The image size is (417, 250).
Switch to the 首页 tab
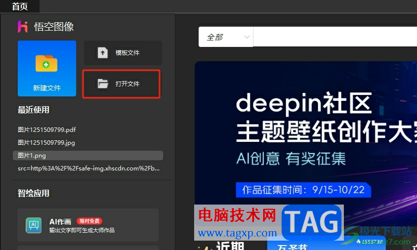click(20, 6)
